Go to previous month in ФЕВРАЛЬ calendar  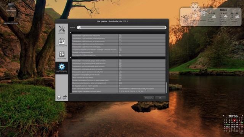tap(224, 116)
